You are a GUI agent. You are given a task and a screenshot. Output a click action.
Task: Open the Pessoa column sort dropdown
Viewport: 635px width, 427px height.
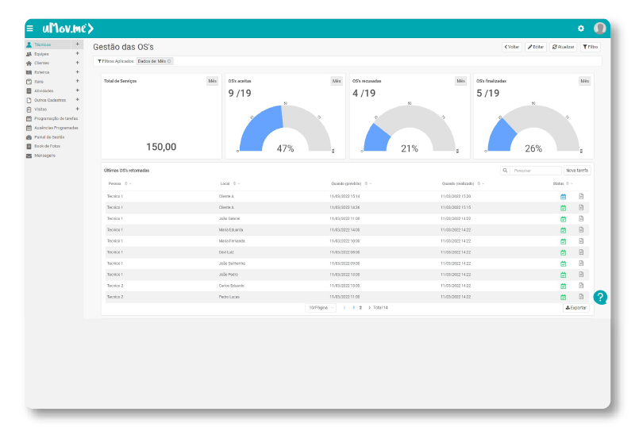(129, 183)
